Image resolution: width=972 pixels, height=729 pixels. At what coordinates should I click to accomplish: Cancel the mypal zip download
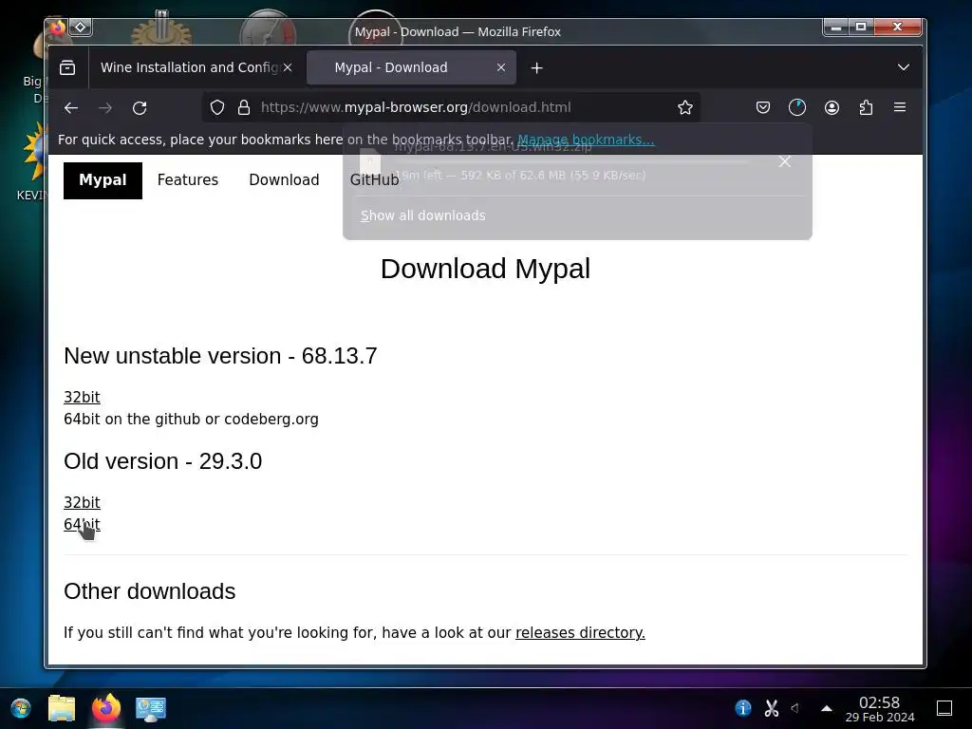[785, 161]
